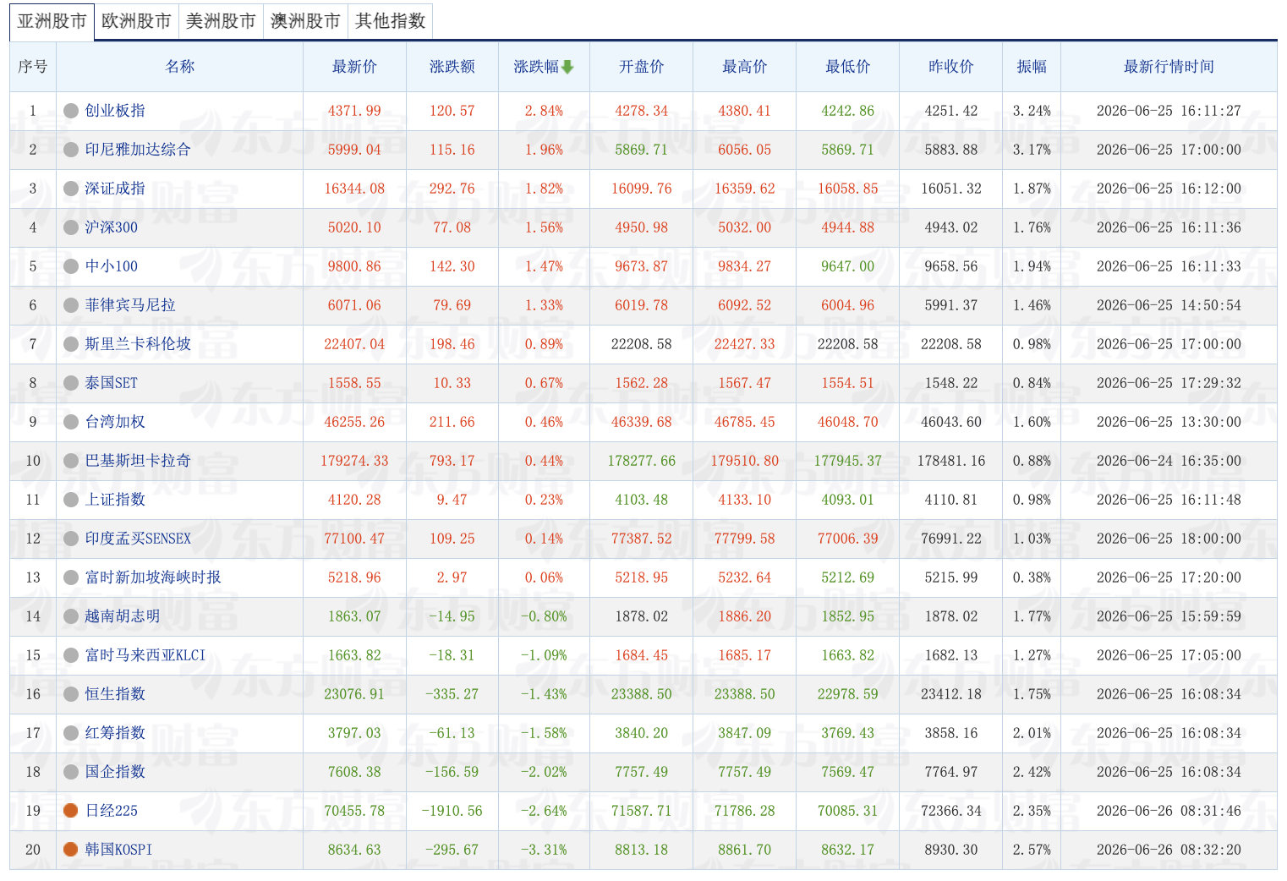Viewport: 1287px width, 881px height.
Task: Click the orange status dot beside 日经225
Action: 71,811
